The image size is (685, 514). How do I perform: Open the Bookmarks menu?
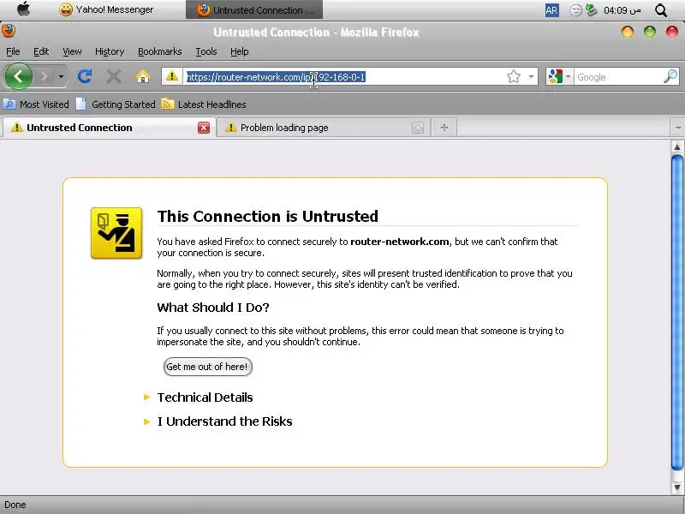tap(160, 51)
